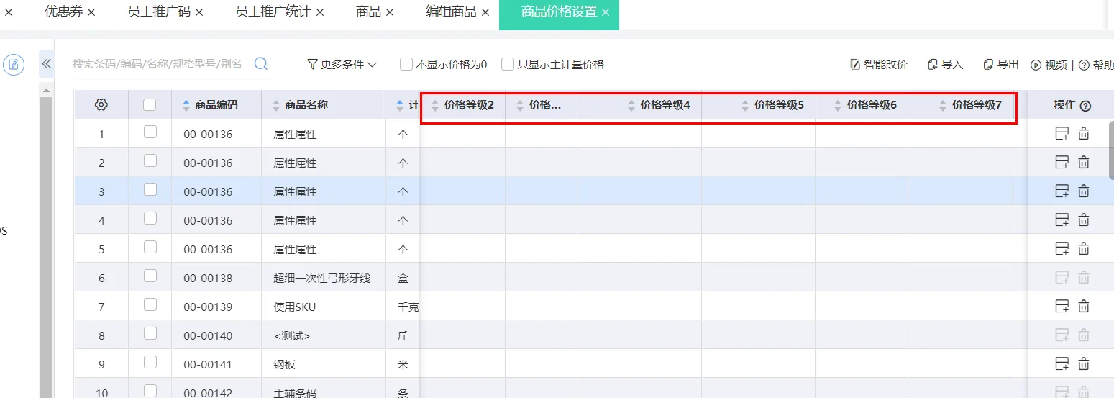This screenshot has width=1114, height=398.
Task: Click the 智能改价 button
Action: pyautogui.click(x=879, y=64)
